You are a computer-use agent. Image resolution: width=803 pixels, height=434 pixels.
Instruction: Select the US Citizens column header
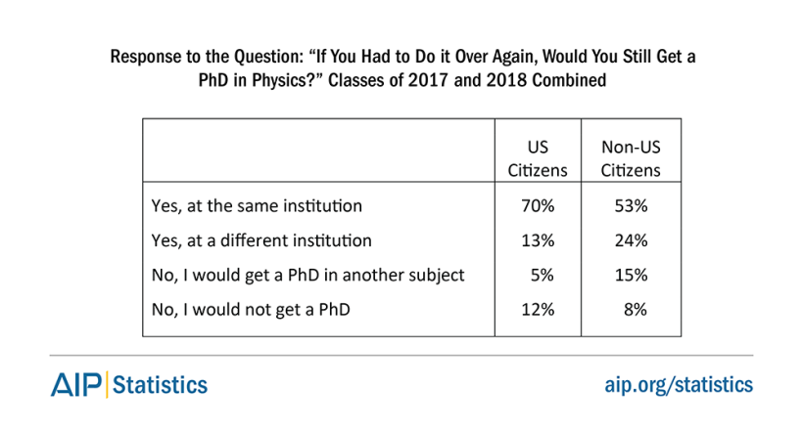[537, 158]
